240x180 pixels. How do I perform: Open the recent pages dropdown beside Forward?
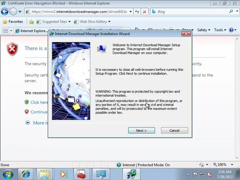(x=20, y=12)
